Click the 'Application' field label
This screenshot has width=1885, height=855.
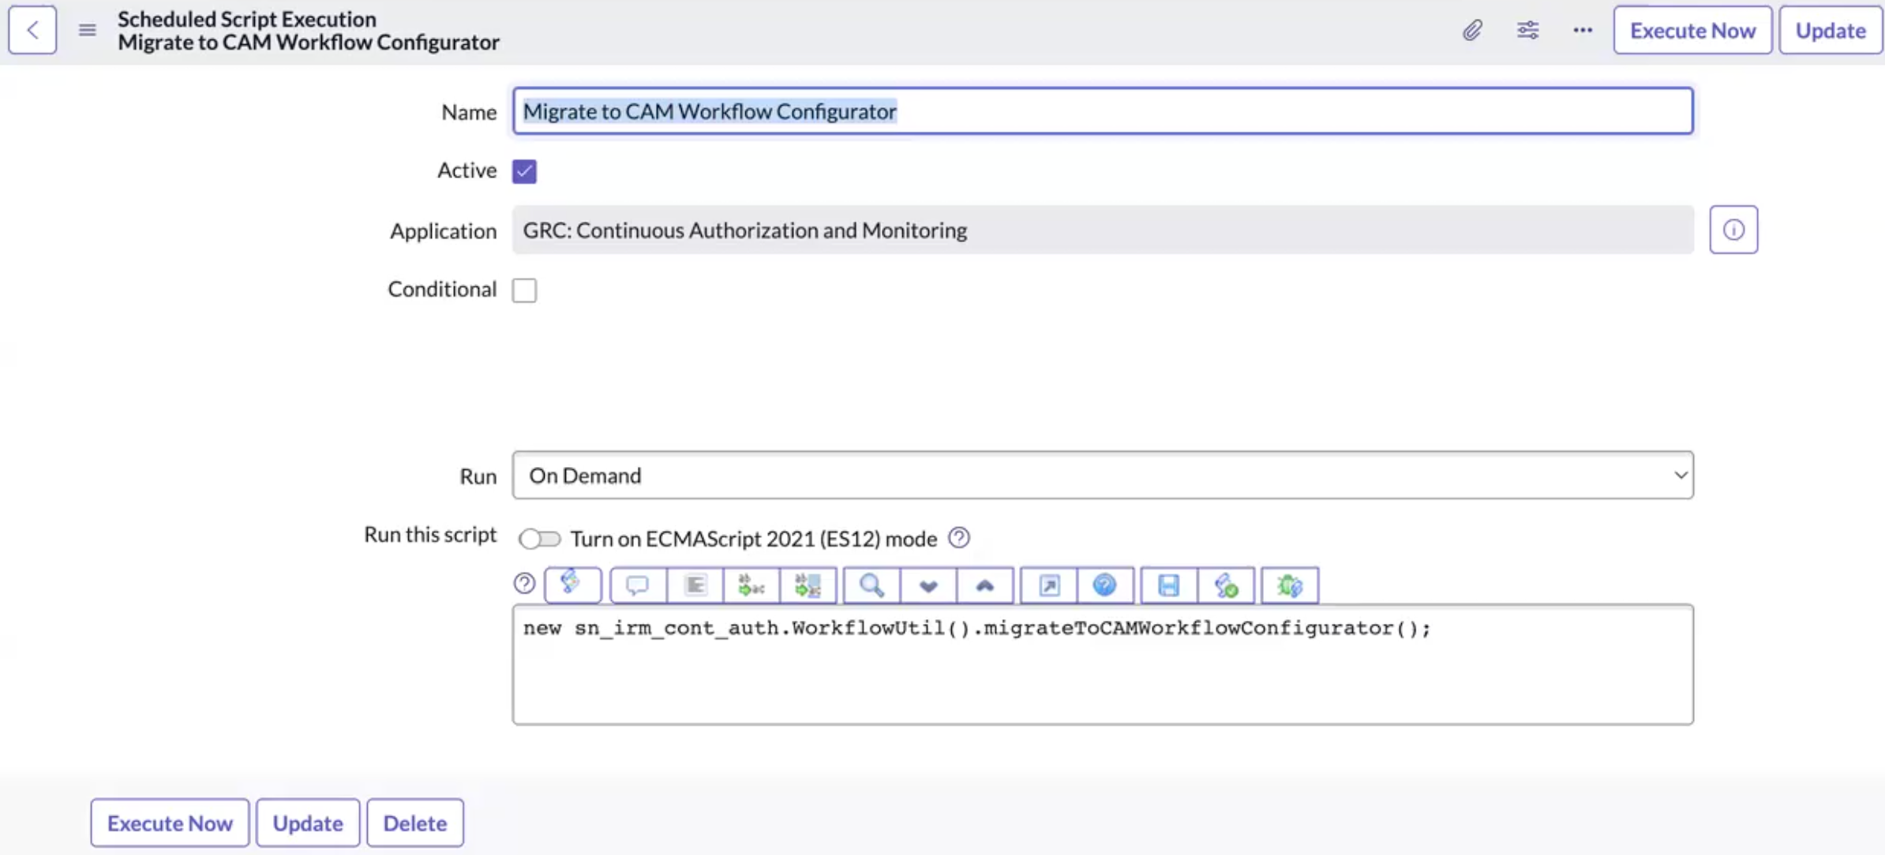click(444, 231)
